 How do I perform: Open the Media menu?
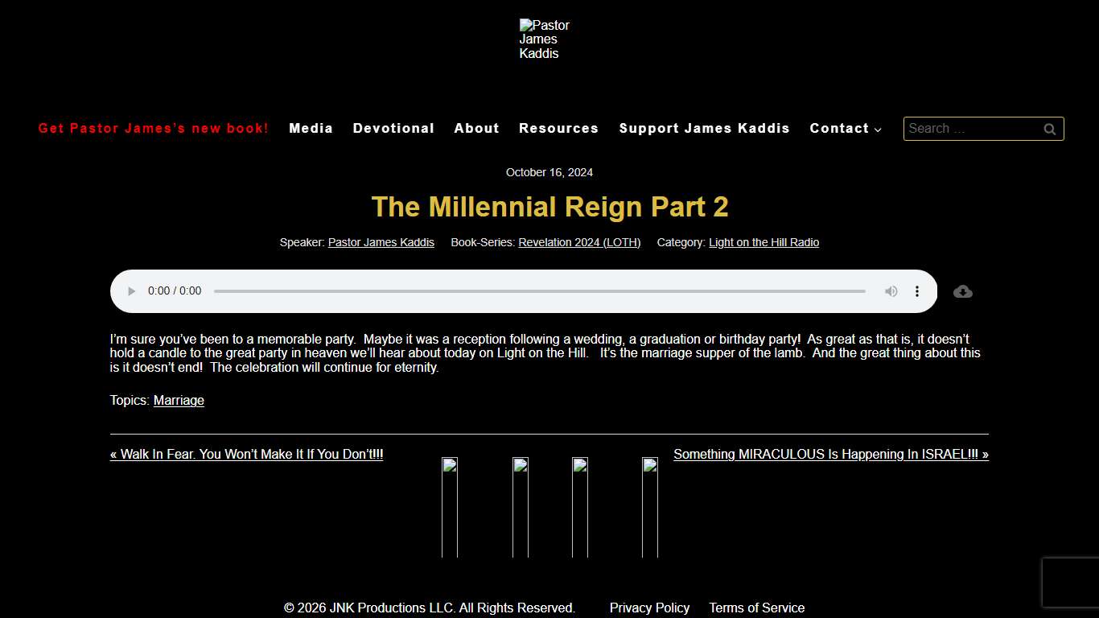pyautogui.click(x=311, y=129)
